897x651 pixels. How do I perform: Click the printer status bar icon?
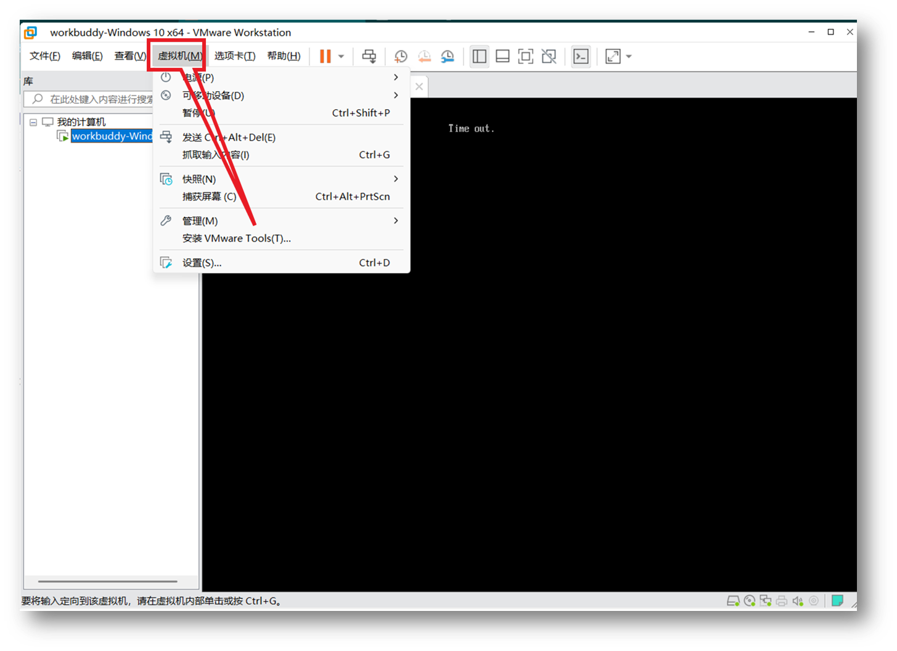(x=782, y=600)
